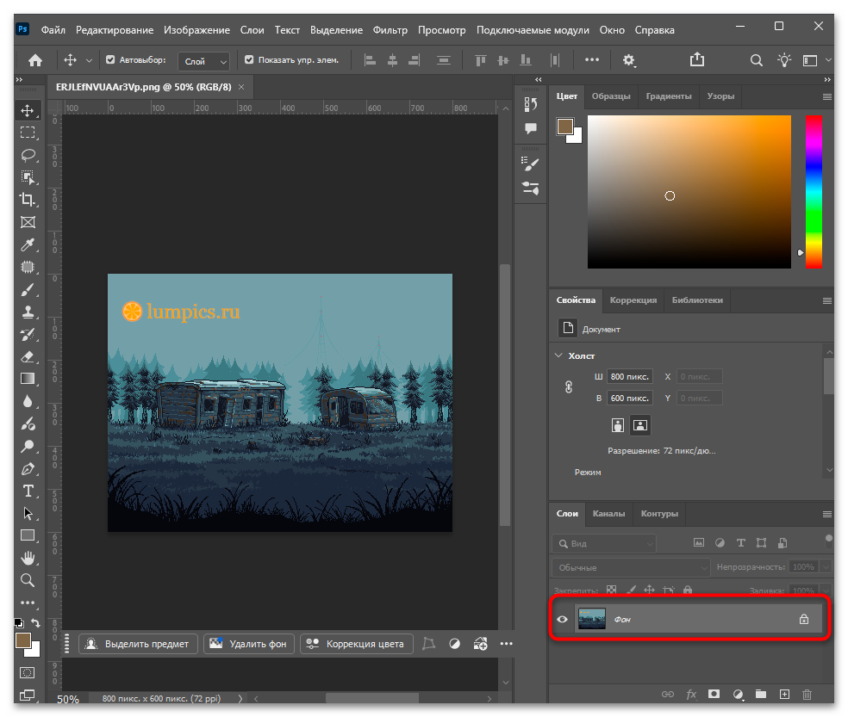
Task: Switch to the Коррекция tab
Action: coord(633,300)
